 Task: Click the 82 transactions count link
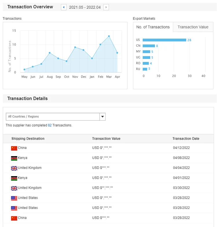click(50, 125)
